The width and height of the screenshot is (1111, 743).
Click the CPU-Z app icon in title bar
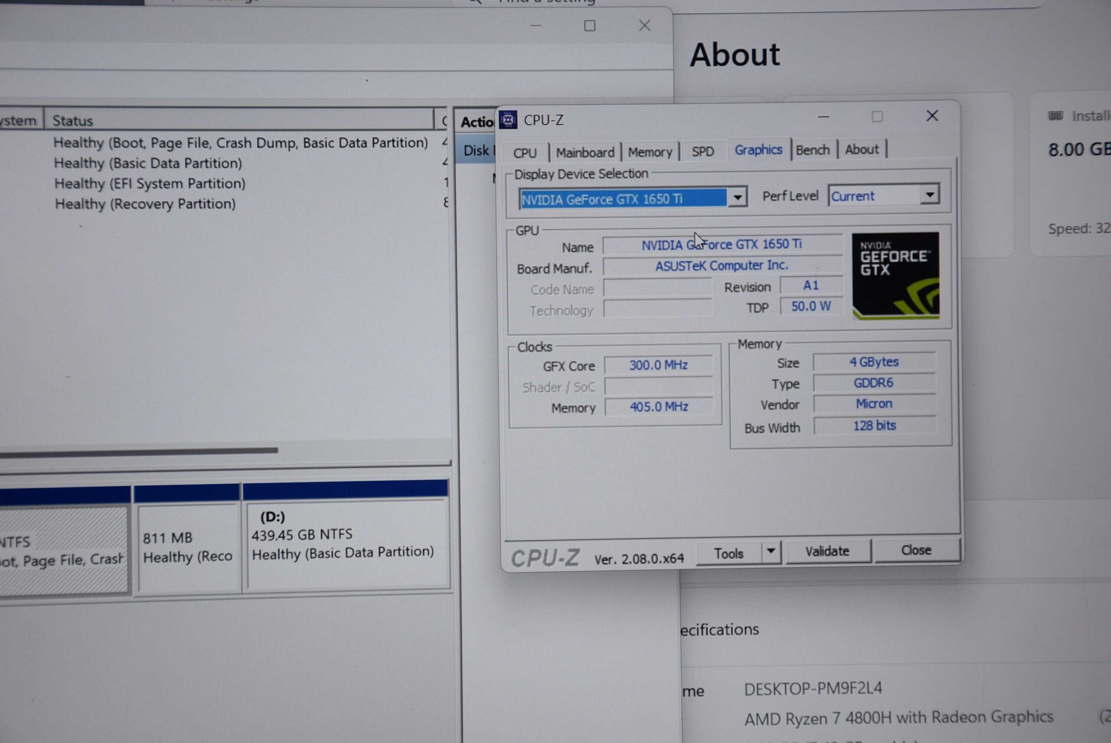(508, 120)
